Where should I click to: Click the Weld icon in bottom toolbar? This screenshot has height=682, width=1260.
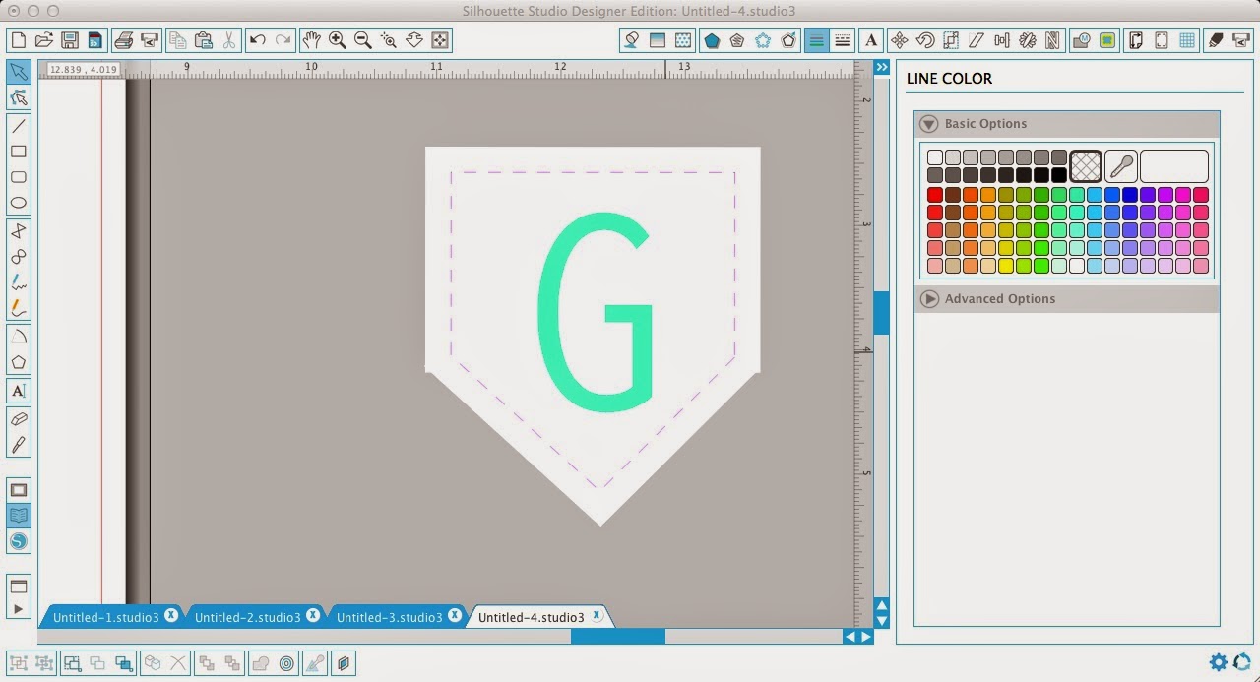[x=261, y=663]
